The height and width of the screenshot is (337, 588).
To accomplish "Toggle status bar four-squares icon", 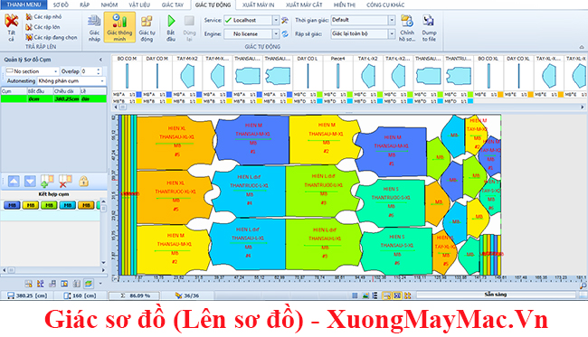I will pos(408,295).
